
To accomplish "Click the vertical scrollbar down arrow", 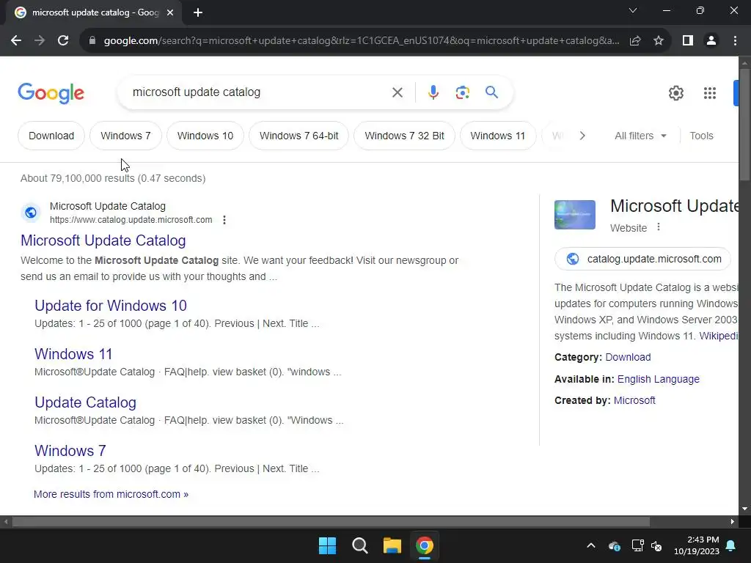I will pyautogui.click(x=744, y=509).
